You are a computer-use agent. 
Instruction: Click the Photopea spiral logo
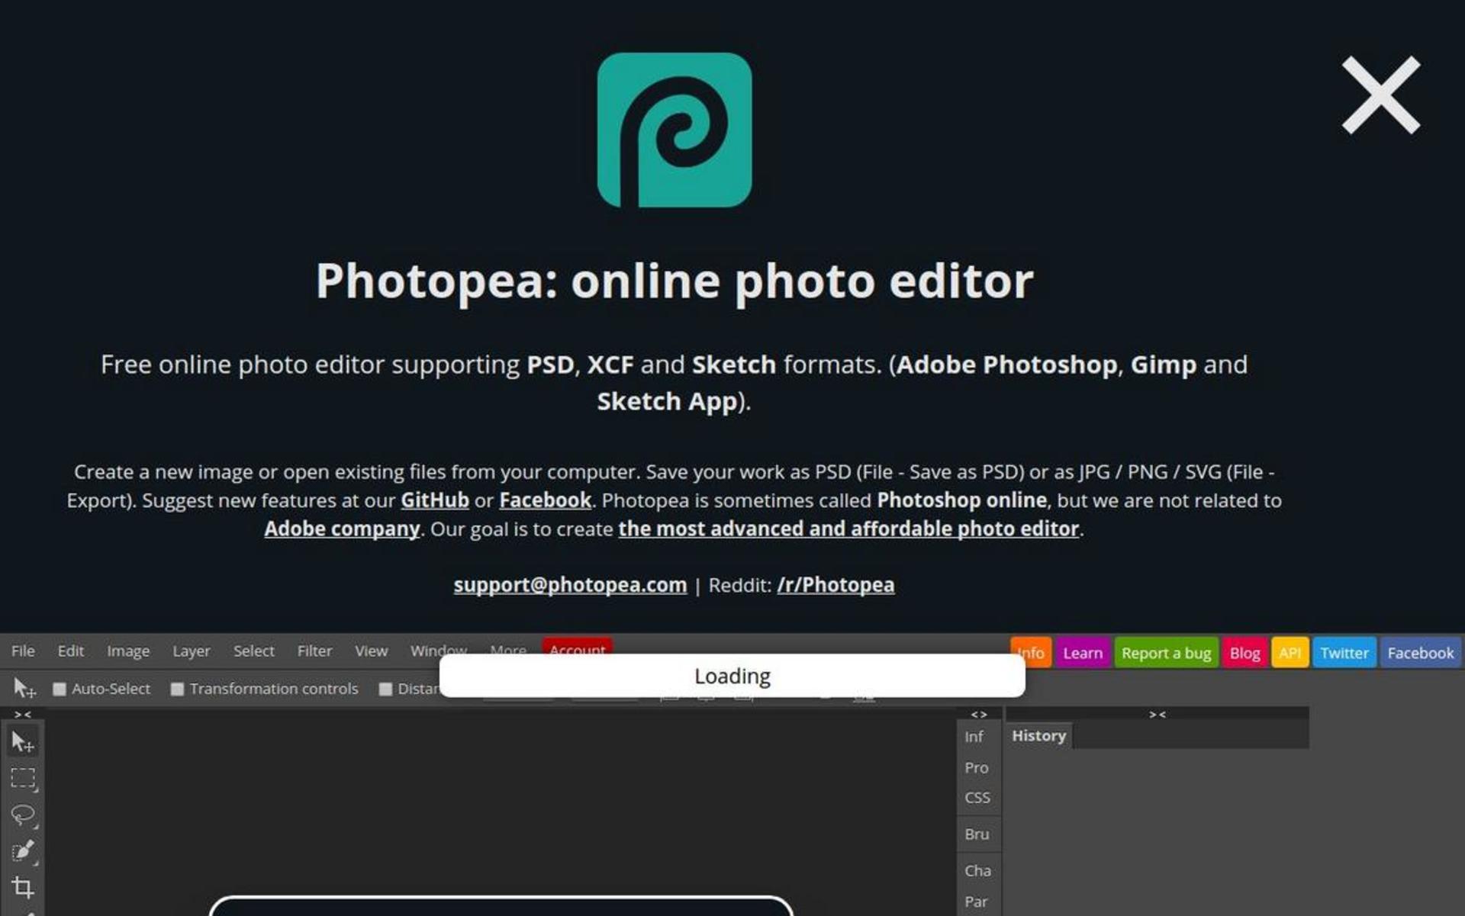tap(675, 130)
